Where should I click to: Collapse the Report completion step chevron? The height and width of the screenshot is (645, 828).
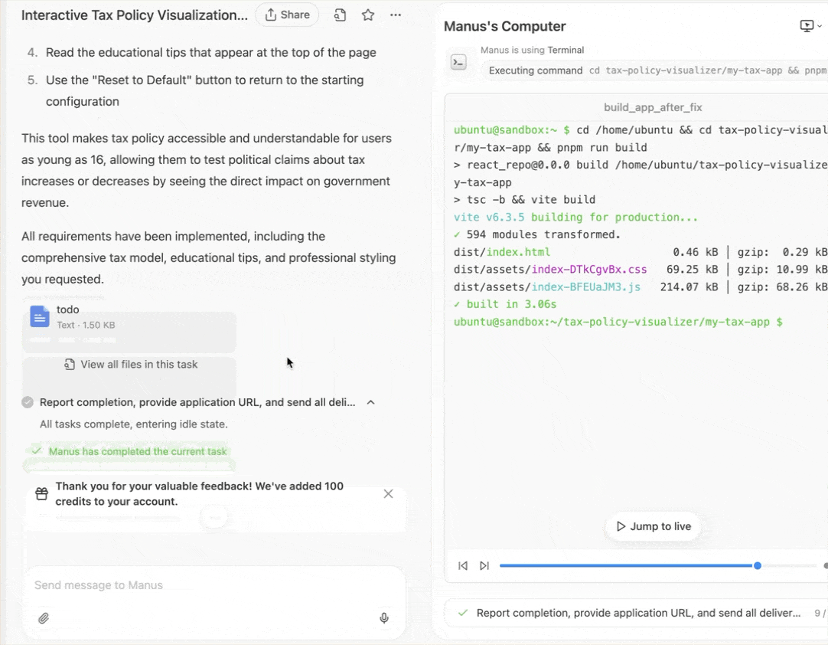[x=370, y=402]
